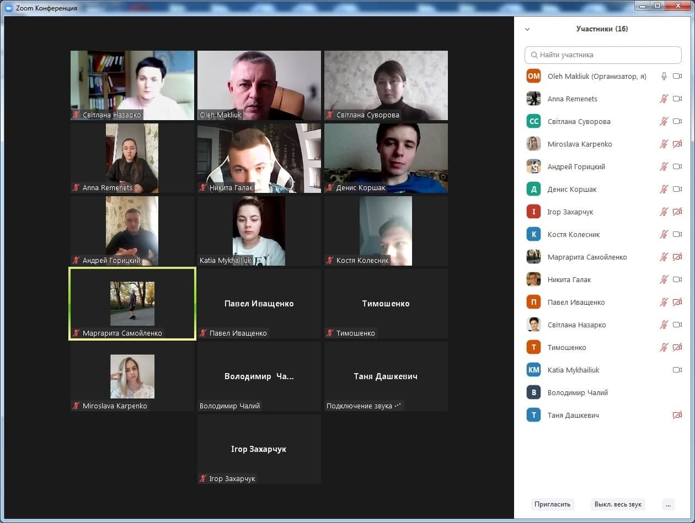Click Miroslava Karpenko's disabled camera icon in list
The height and width of the screenshot is (523, 695).
tap(677, 144)
